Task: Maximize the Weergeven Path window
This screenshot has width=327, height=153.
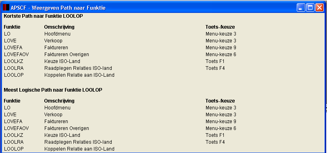Action: coord(310,8)
